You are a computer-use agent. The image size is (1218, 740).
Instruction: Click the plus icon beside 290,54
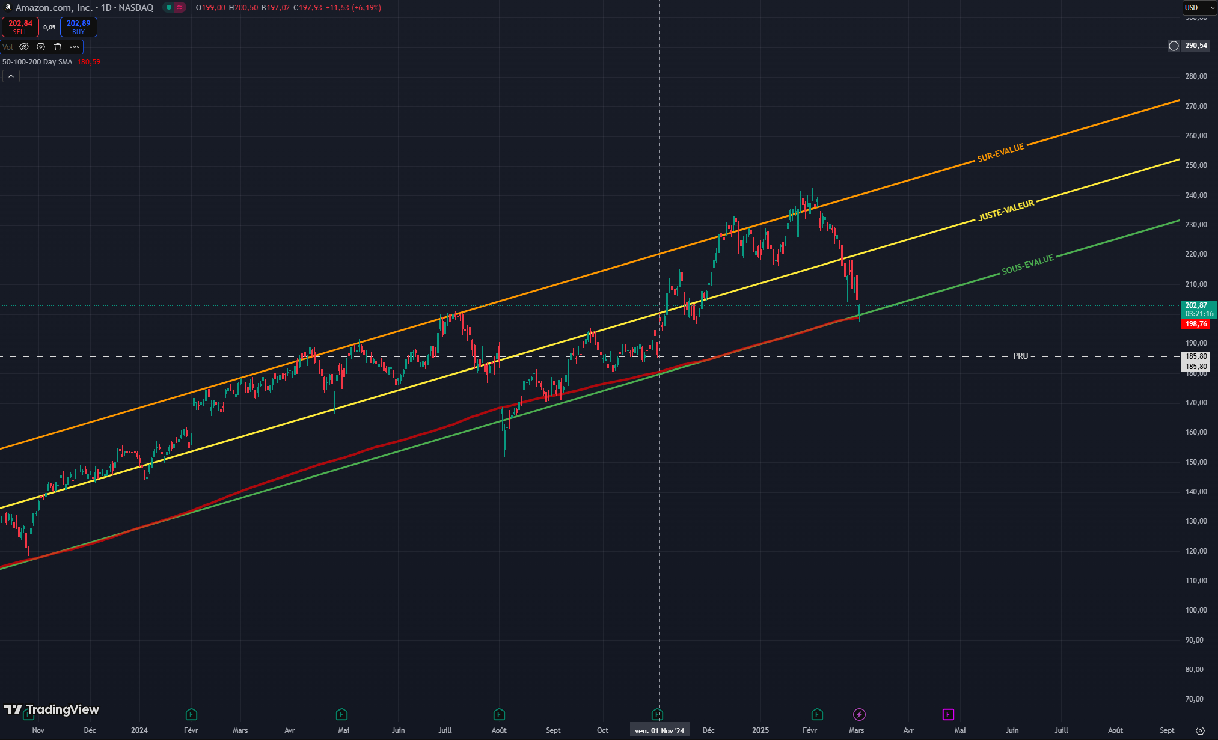(1174, 46)
